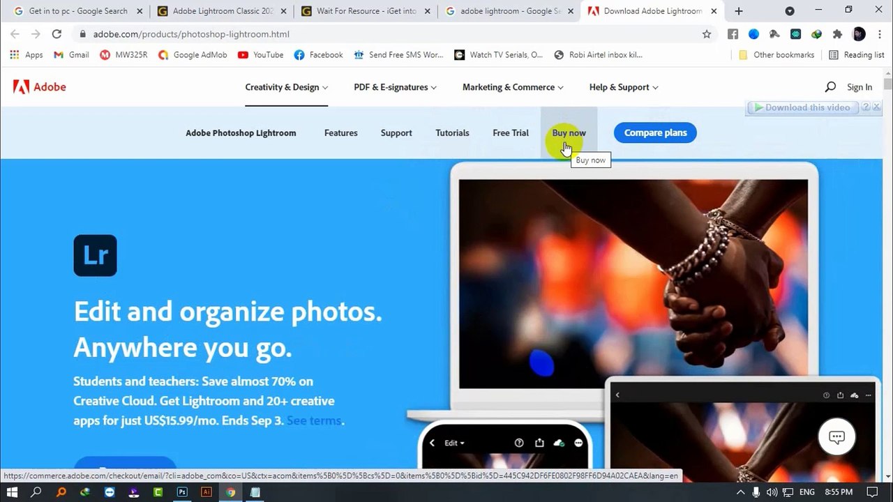Go back to previous page
Screen dimensions: 893x502
click(15, 34)
